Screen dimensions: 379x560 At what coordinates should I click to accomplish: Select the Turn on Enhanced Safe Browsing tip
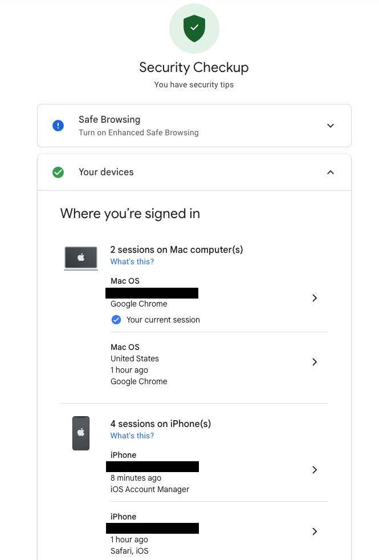tap(138, 132)
